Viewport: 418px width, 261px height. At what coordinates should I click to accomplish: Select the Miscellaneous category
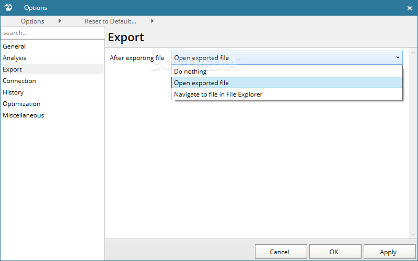click(53, 115)
